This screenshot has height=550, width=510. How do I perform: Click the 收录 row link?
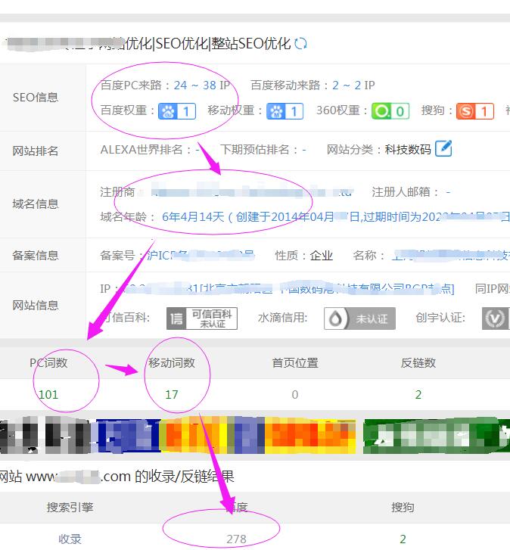[x=70, y=539]
